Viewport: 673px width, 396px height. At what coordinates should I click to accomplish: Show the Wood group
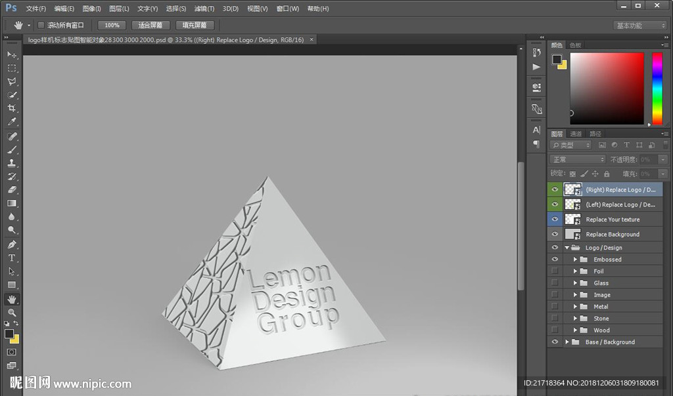point(555,330)
